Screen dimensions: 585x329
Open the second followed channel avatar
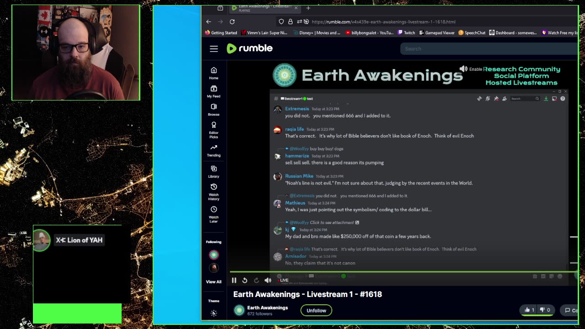click(x=213, y=268)
